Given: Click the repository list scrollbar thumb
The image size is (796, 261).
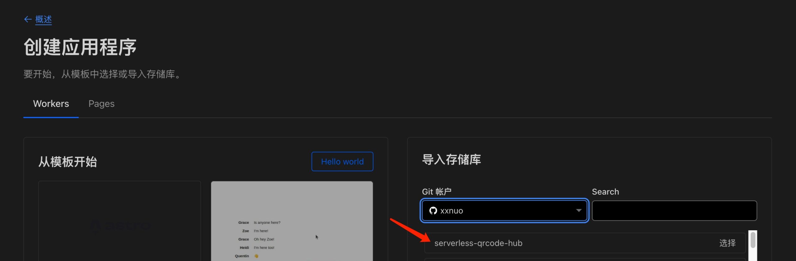Looking at the screenshot, I should pos(753,240).
